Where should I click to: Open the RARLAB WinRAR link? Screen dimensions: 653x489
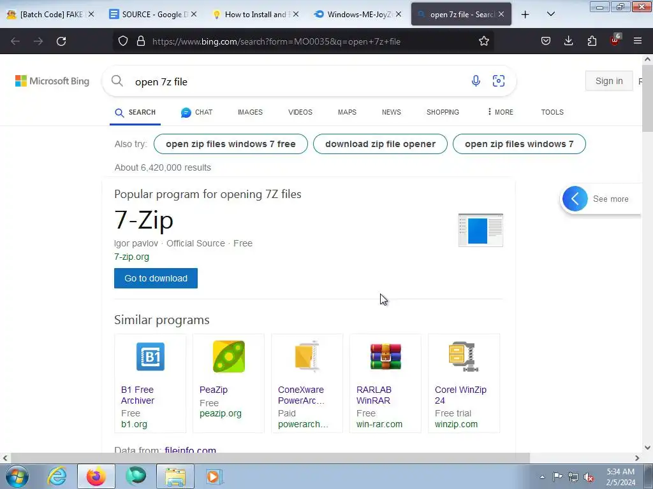374,395
